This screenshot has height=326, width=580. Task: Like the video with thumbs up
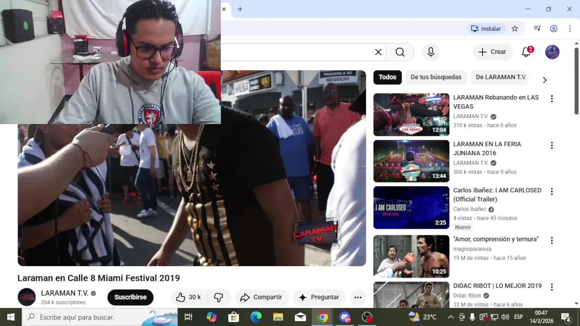coord(189,297)
